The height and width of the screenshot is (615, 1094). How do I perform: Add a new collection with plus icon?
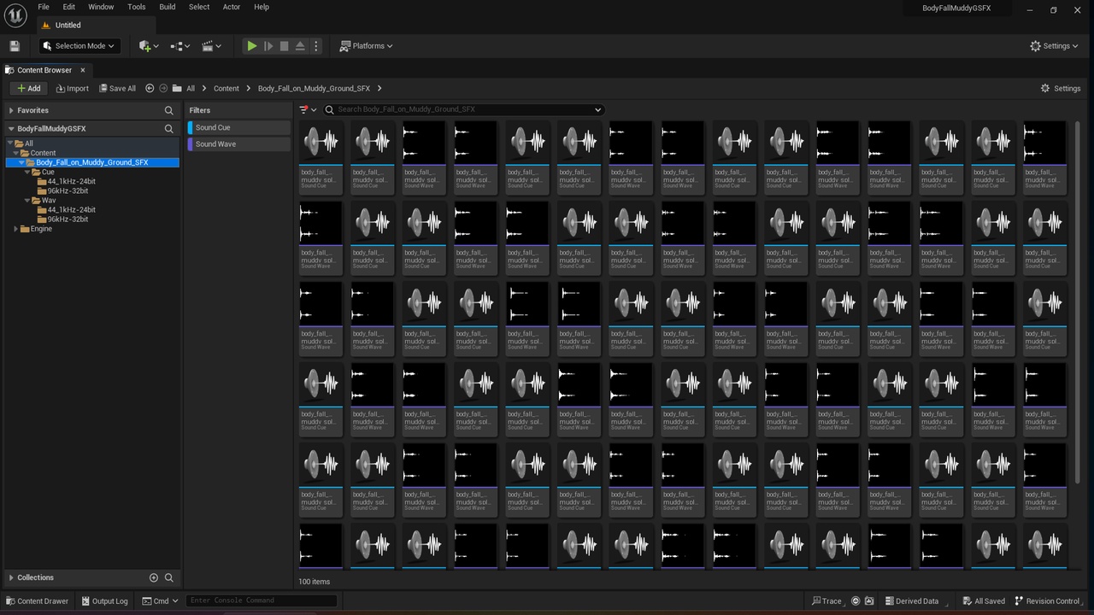(x=154, y=577)
